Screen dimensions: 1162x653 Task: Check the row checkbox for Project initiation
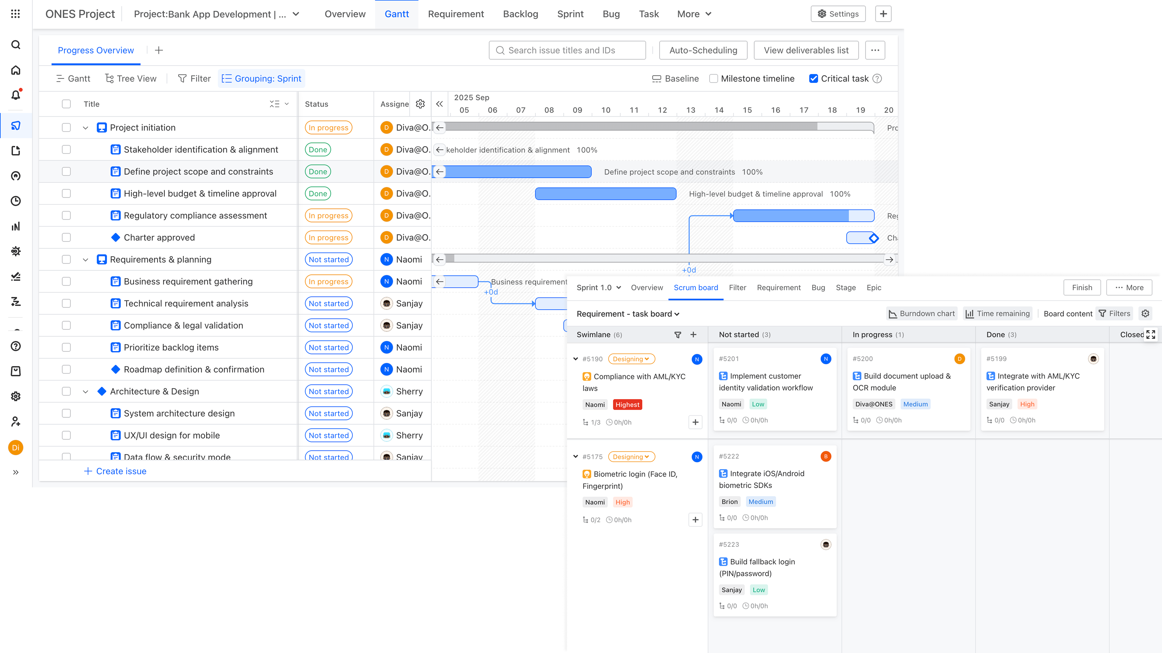(66, 127)
